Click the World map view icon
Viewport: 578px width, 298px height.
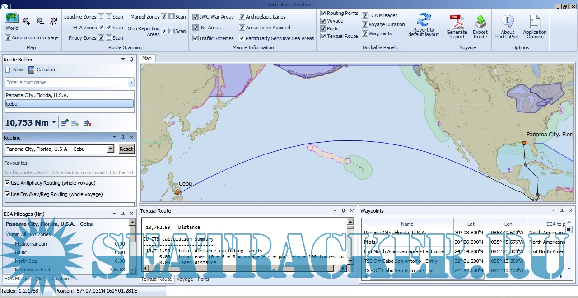(x=12, y=19)
